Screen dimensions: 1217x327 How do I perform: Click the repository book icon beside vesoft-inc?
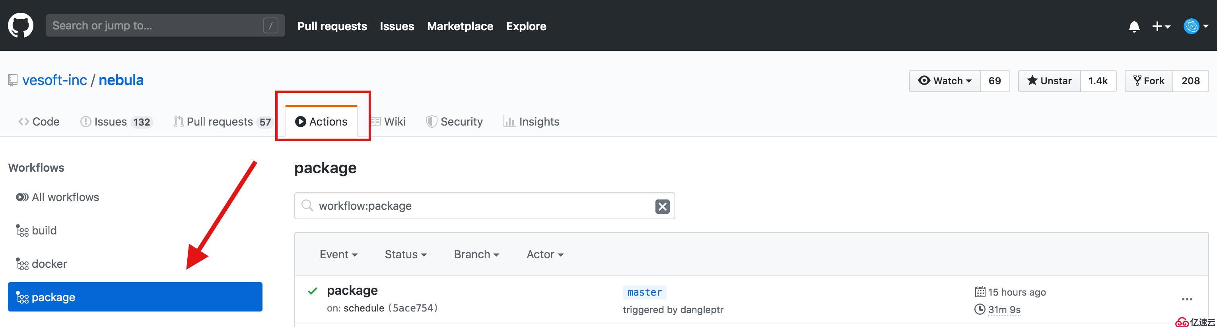coord(13,80)
